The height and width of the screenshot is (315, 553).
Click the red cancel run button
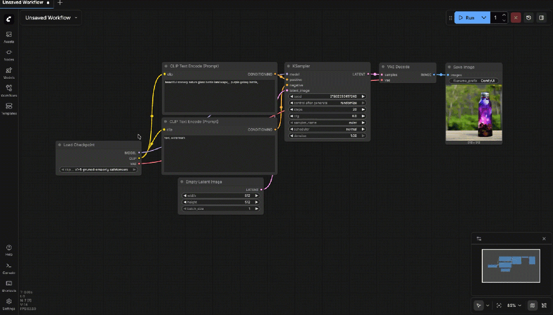point(516,18)
